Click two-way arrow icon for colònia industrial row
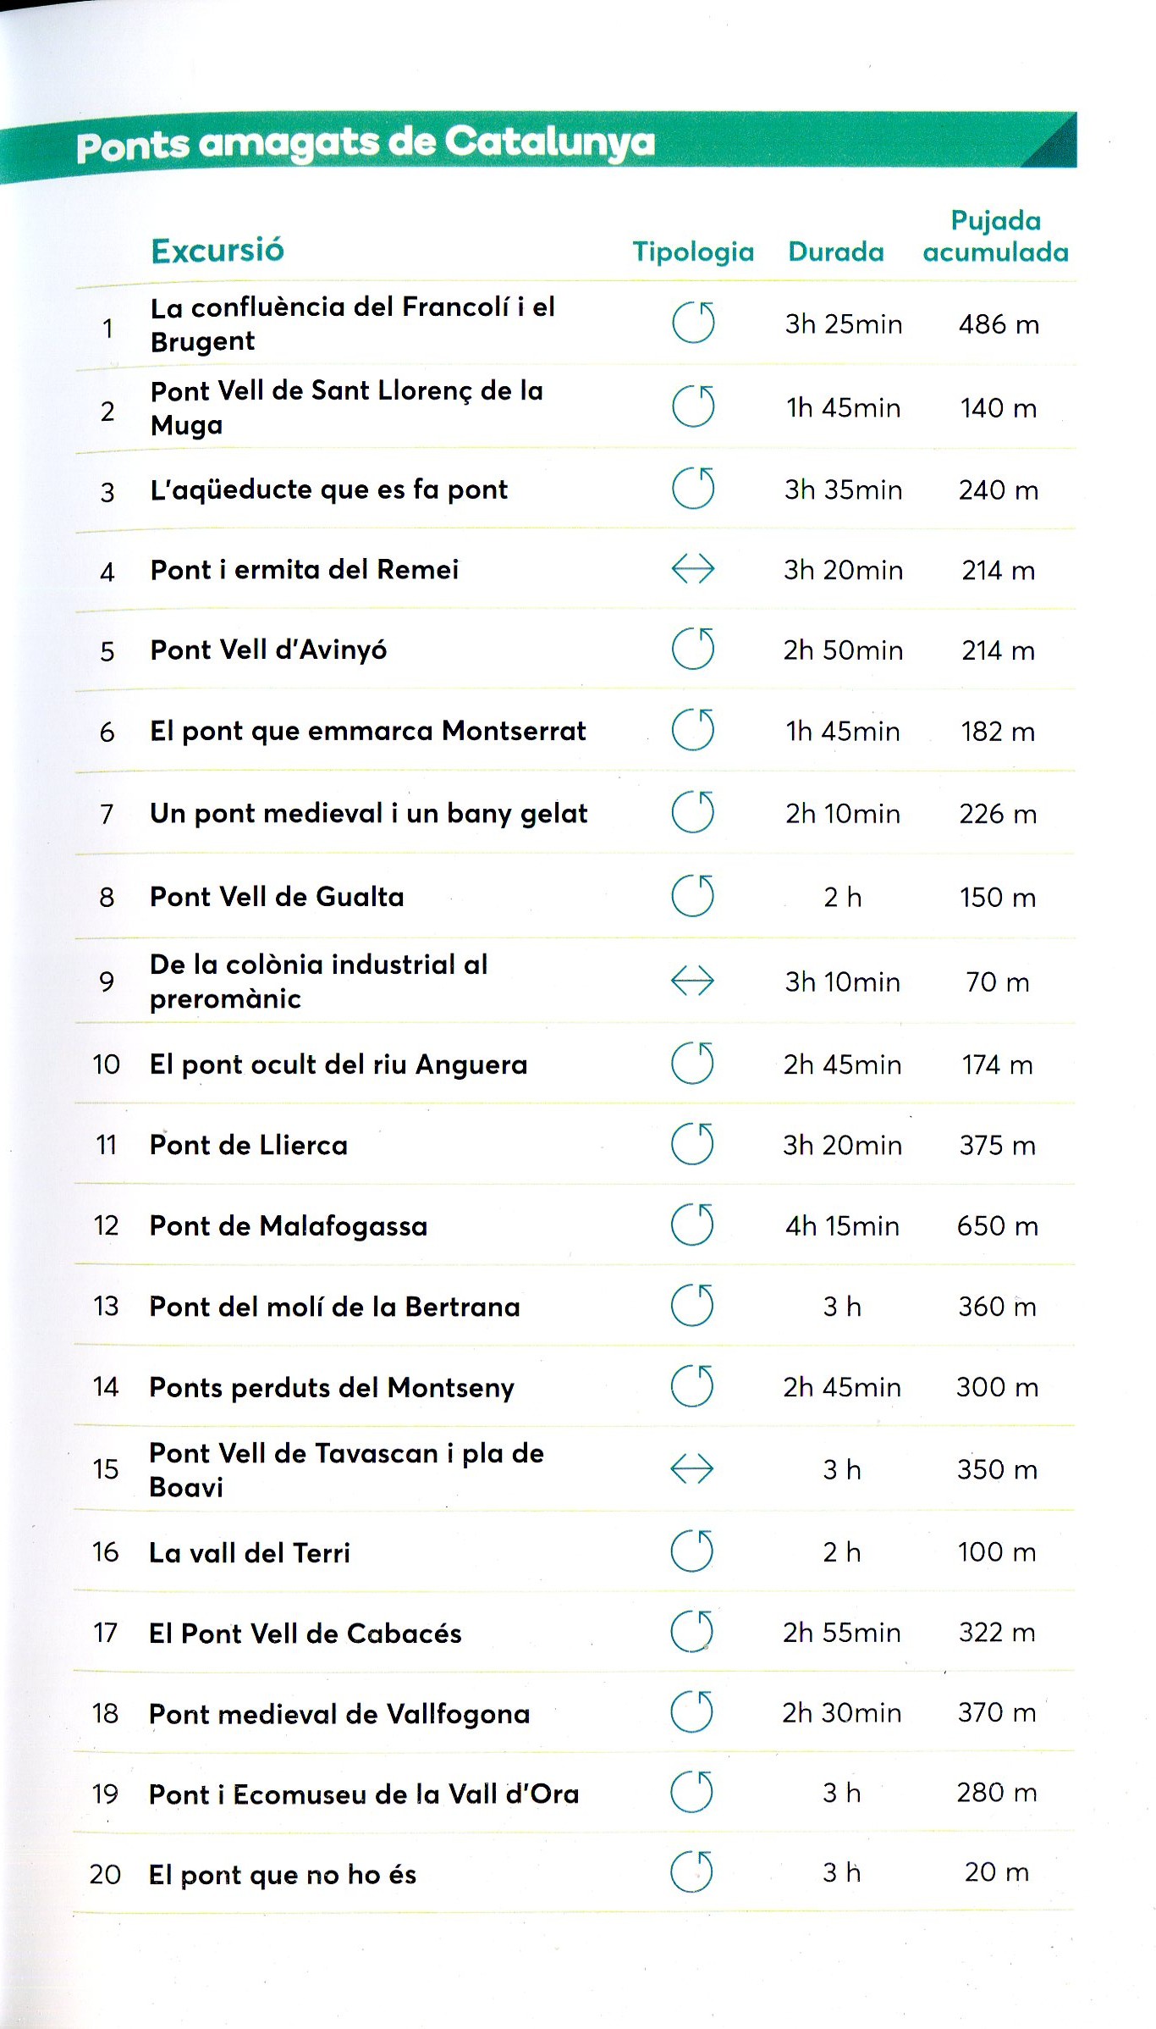The width and height of the screenshot is (1156, 2029). [692, 981]
